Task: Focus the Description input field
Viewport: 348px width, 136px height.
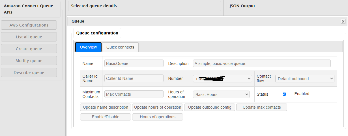Action: 262,63
